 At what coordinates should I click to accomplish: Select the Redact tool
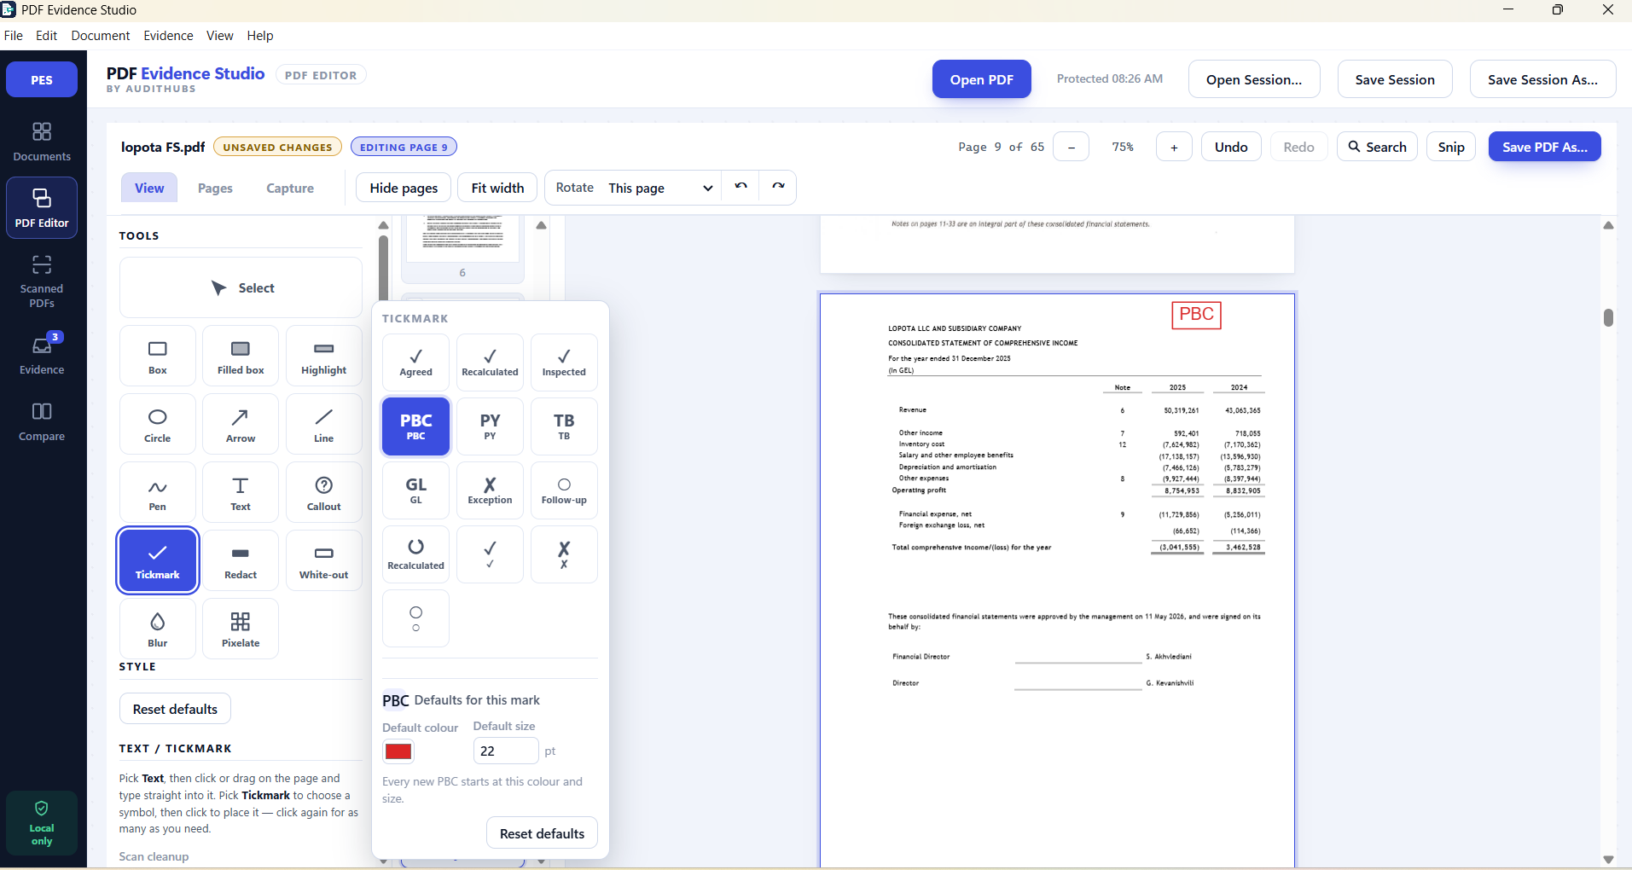[x=241, y=560]
